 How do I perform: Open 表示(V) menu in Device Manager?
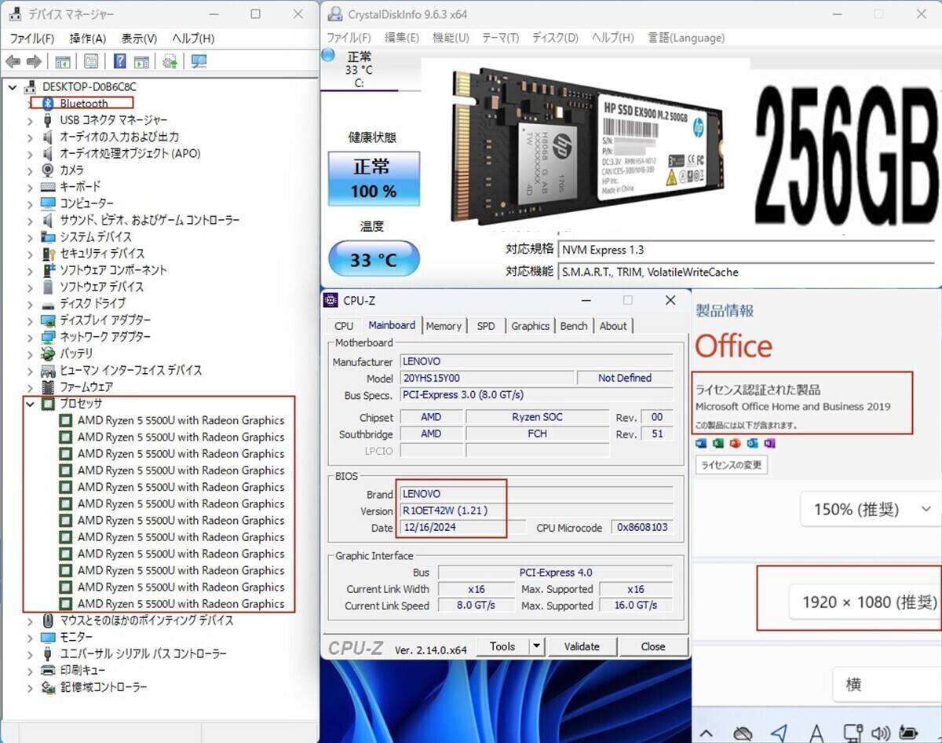coord(139,38)
